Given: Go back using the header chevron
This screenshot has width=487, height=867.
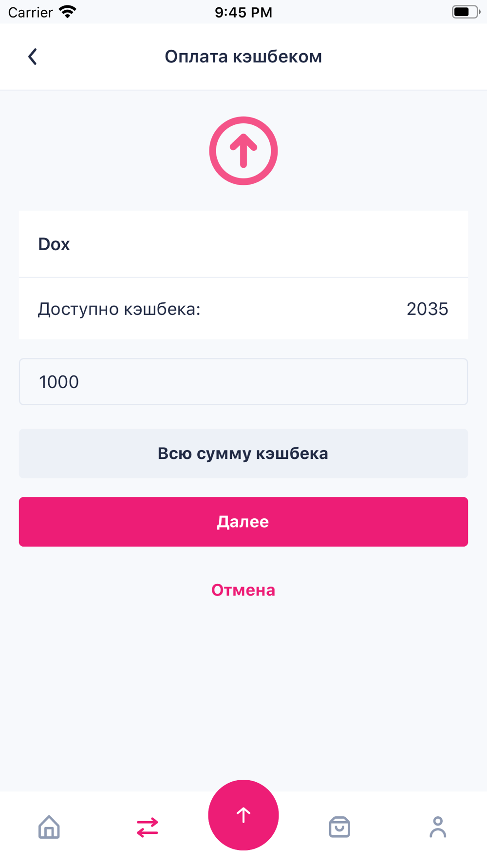Looking at the screenshot, I should click(x=33, y=57).
